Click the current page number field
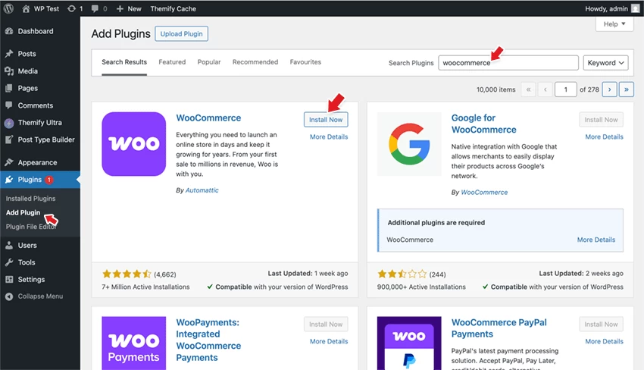The height and width of the screenshot is (370, 644). point(565,89)
